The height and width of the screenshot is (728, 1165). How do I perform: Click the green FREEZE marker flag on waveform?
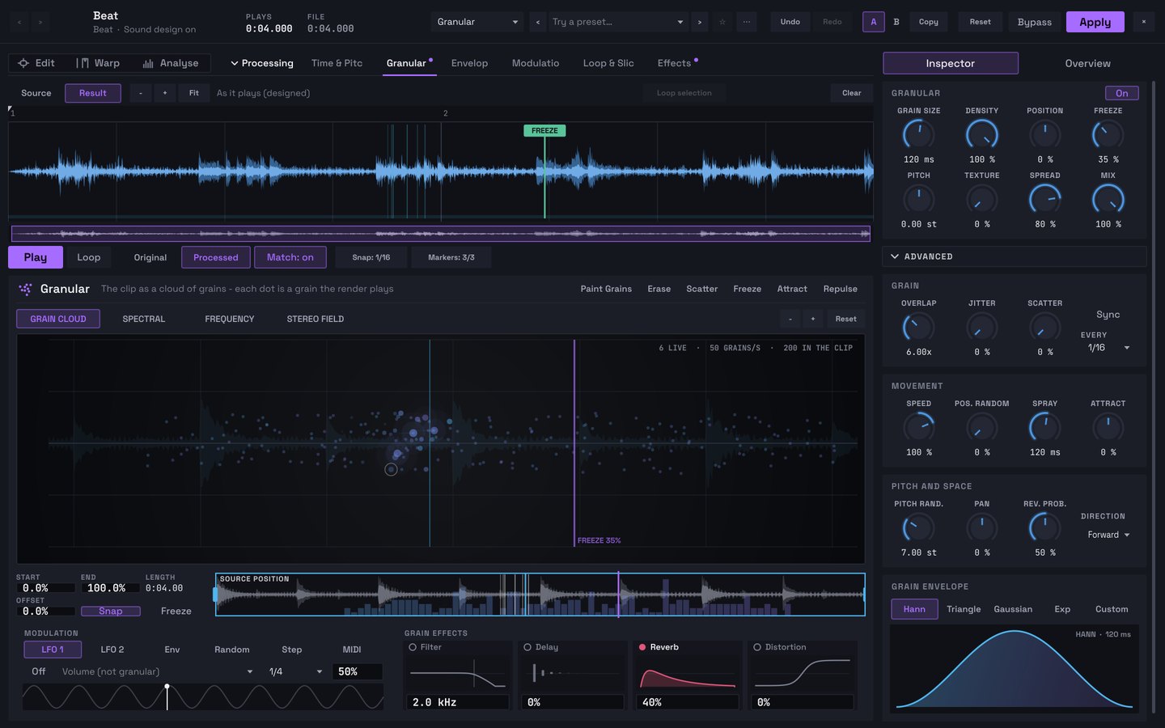coord(544,130)
